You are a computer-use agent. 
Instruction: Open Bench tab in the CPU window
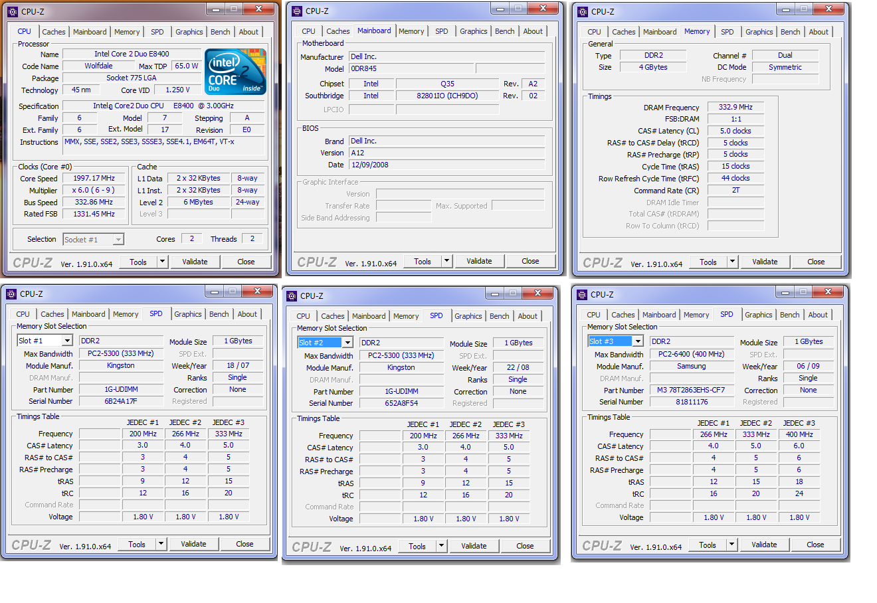[x=221, y=32]
